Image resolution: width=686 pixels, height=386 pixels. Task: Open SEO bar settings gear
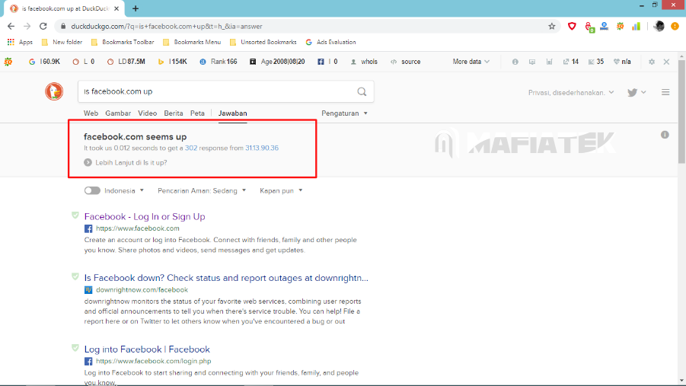652,62
